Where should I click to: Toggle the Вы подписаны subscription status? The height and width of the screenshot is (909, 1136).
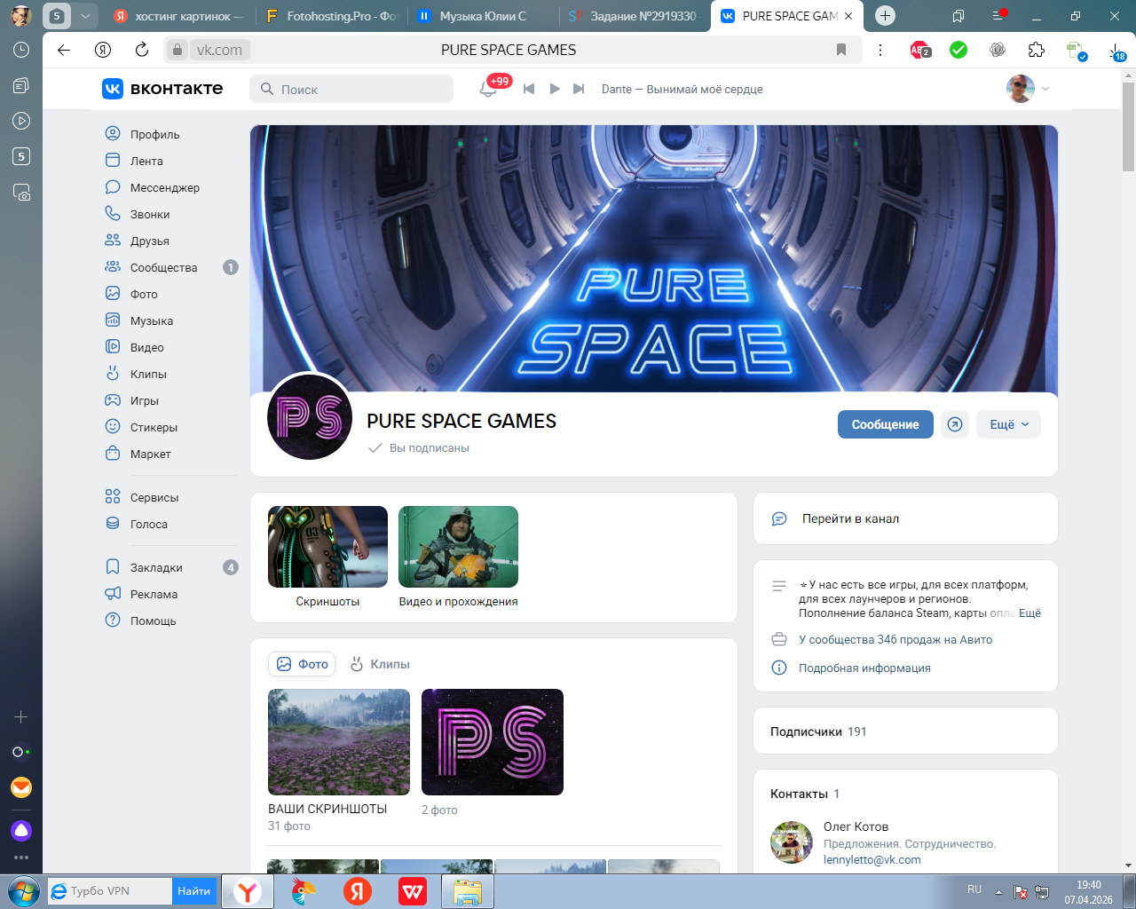(x=419, y=448)
